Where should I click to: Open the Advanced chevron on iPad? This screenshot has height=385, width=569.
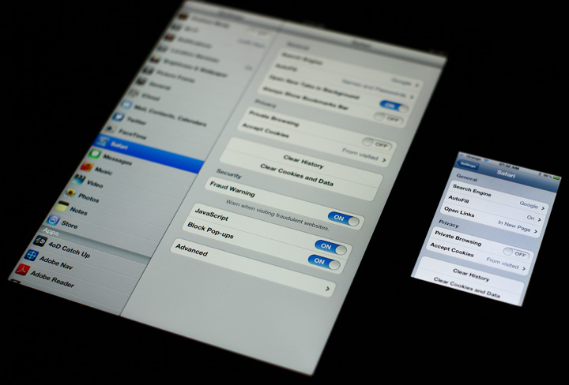coord(327,289)
